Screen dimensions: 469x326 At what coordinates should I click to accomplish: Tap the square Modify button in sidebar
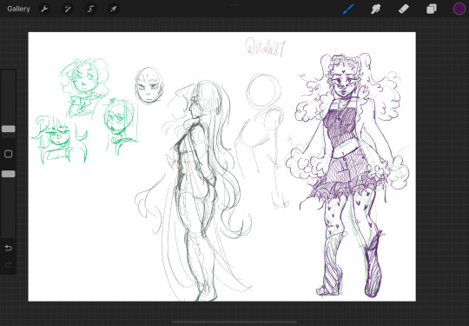[9, 154]
